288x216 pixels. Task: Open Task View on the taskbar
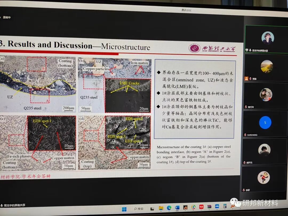coord(152,209)
